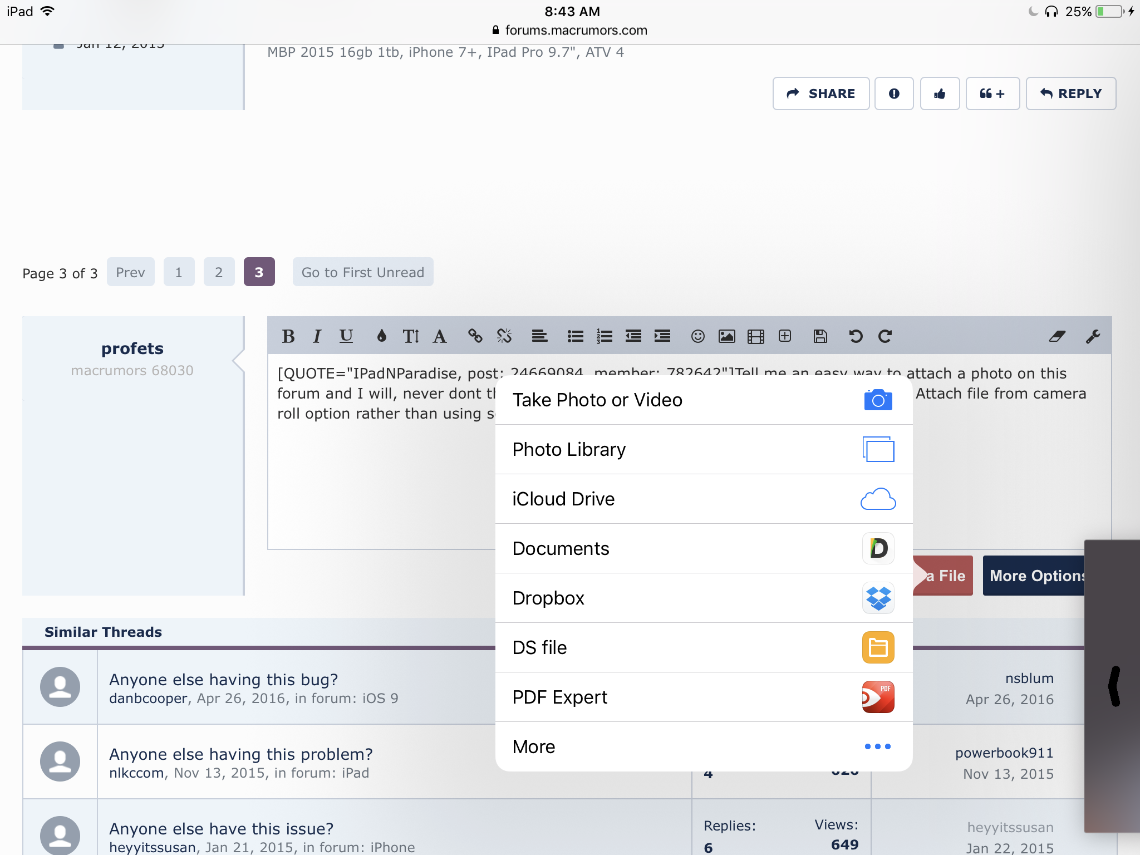
Task: Switch editor mode with the wrench icon
Action: click(1093, 336)
